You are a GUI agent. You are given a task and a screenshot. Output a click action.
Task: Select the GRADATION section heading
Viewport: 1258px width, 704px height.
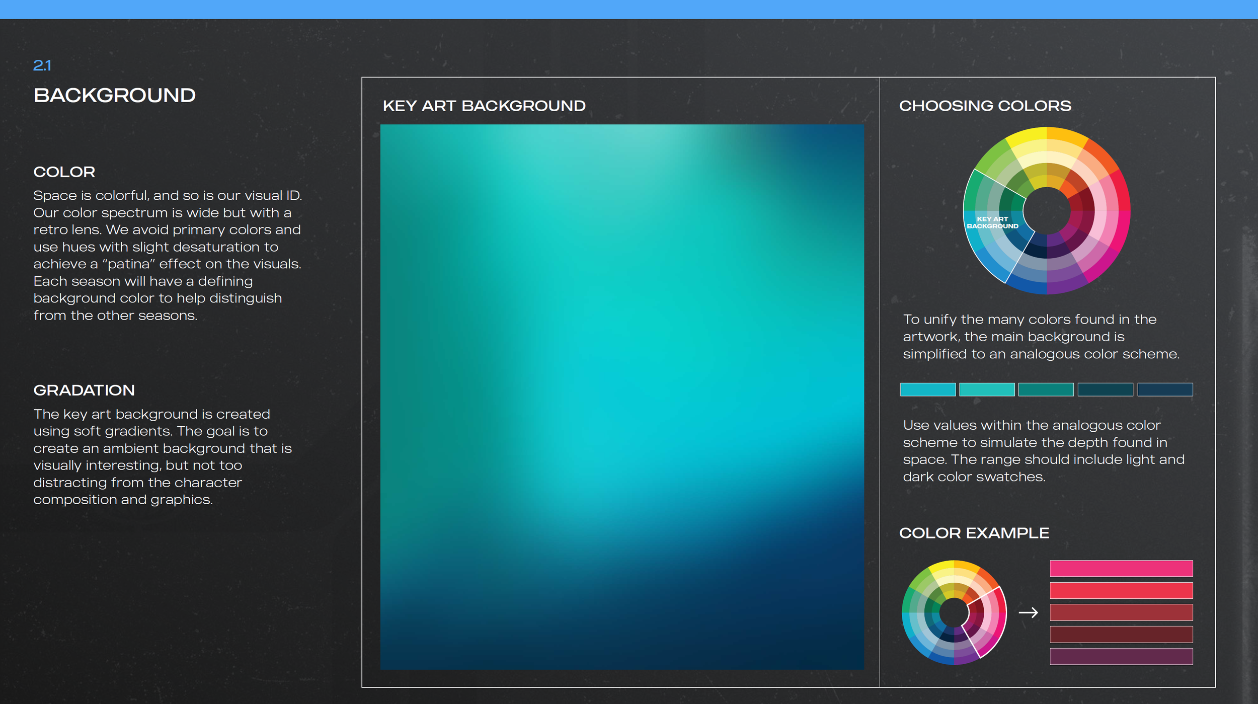(84, 390)
